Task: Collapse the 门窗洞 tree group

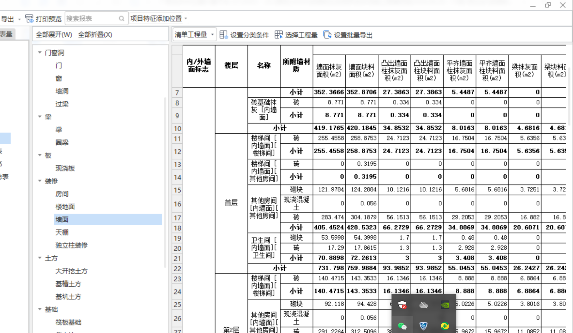Action: click(40, 52)
